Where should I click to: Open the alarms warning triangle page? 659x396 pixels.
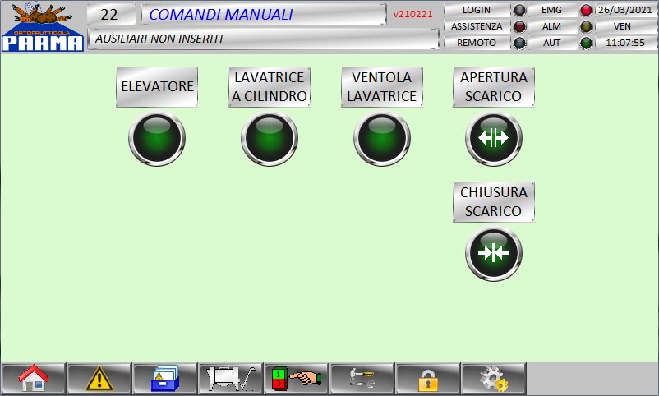click(99, 379)
